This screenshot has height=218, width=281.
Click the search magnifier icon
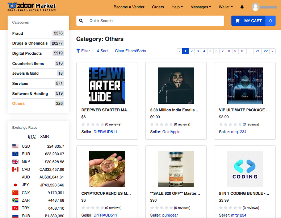tap(81, 21)
